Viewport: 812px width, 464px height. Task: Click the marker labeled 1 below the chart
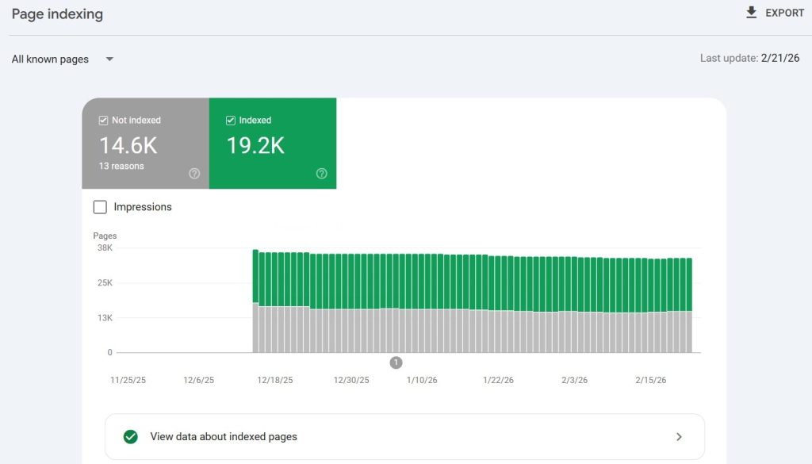pyautogui.click(x=396, y=362)
